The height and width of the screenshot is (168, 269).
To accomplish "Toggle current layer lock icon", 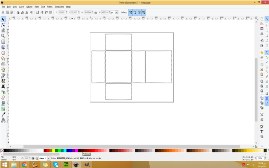I will click(x=37, y=158).
